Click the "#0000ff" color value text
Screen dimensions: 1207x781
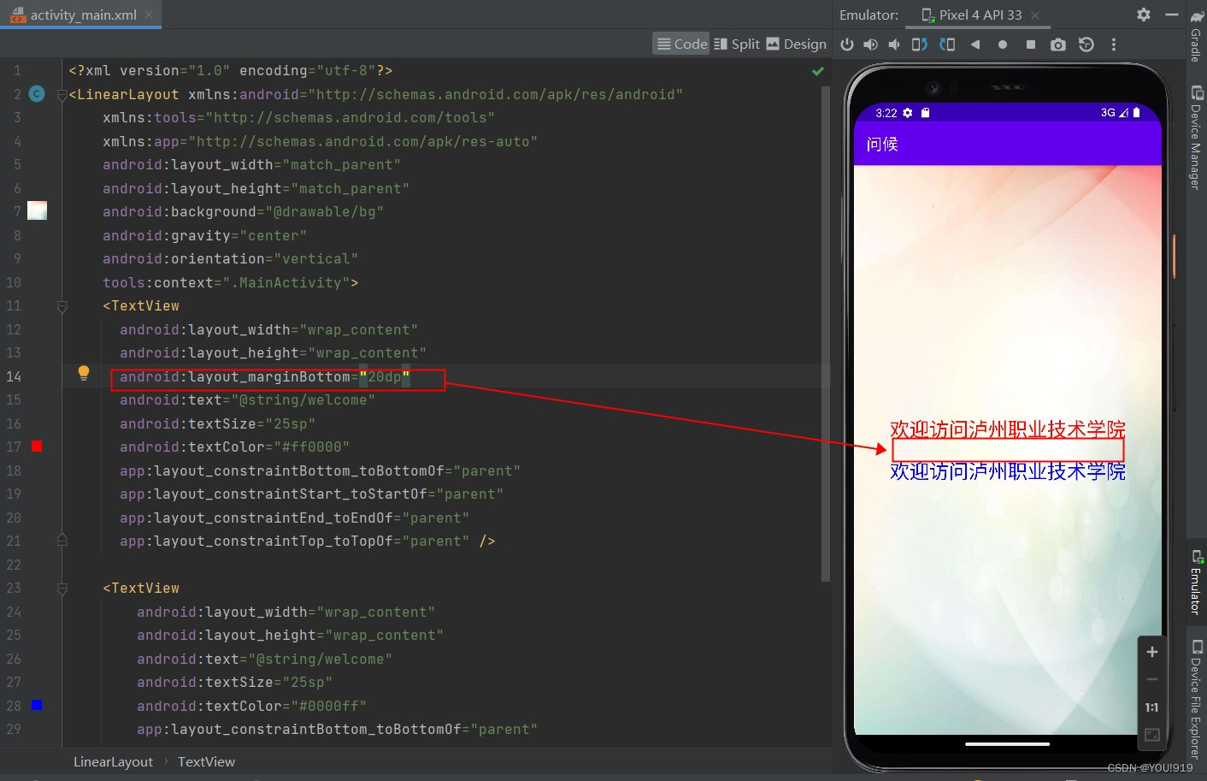(329, 706)
